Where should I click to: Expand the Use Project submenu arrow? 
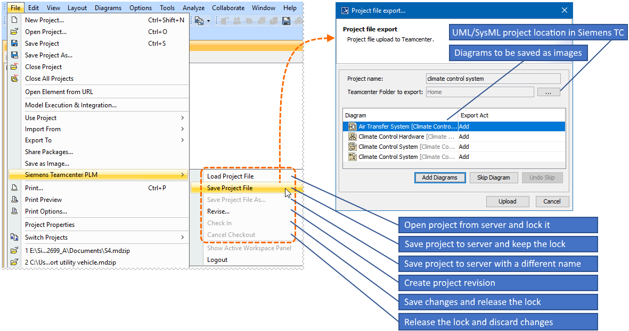[183, 117]
